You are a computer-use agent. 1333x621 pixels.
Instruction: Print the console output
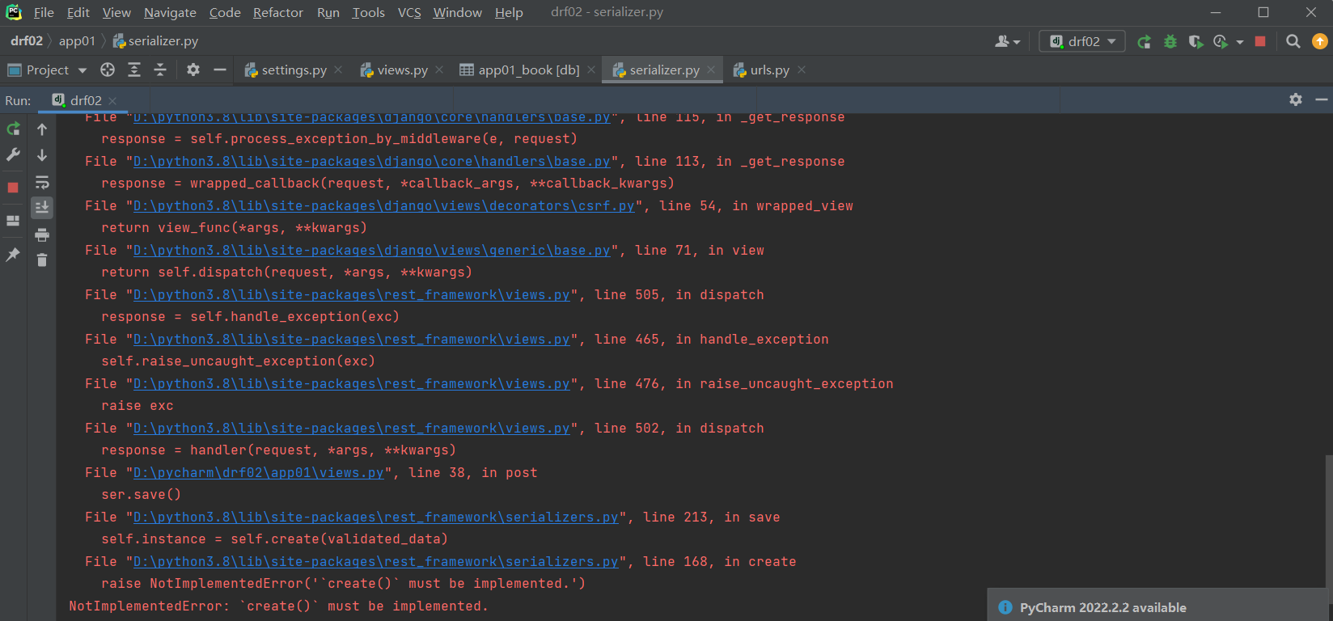coord(42,234)
